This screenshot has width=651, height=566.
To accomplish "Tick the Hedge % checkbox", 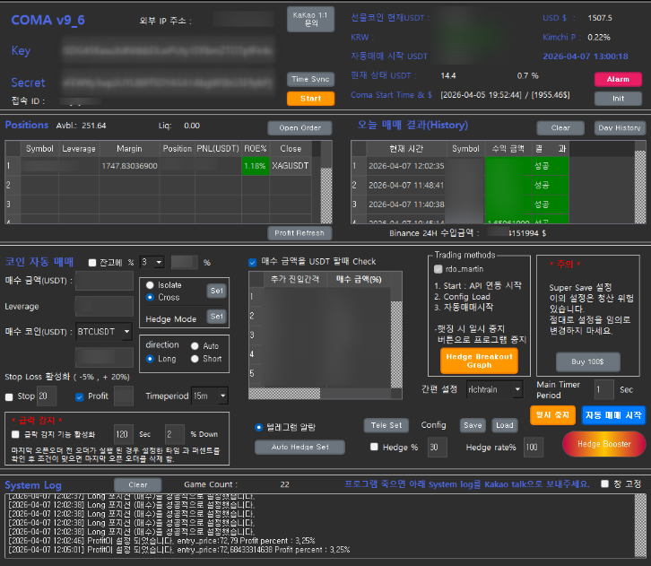I will (x=375, y=447).
